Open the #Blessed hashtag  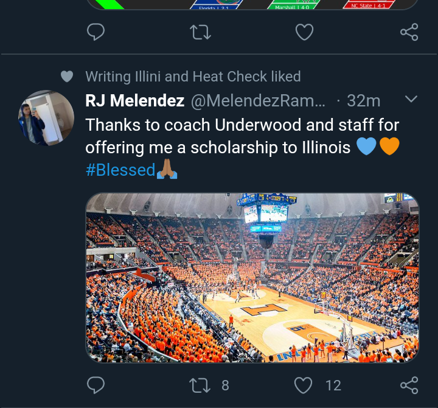coord(120,170)
